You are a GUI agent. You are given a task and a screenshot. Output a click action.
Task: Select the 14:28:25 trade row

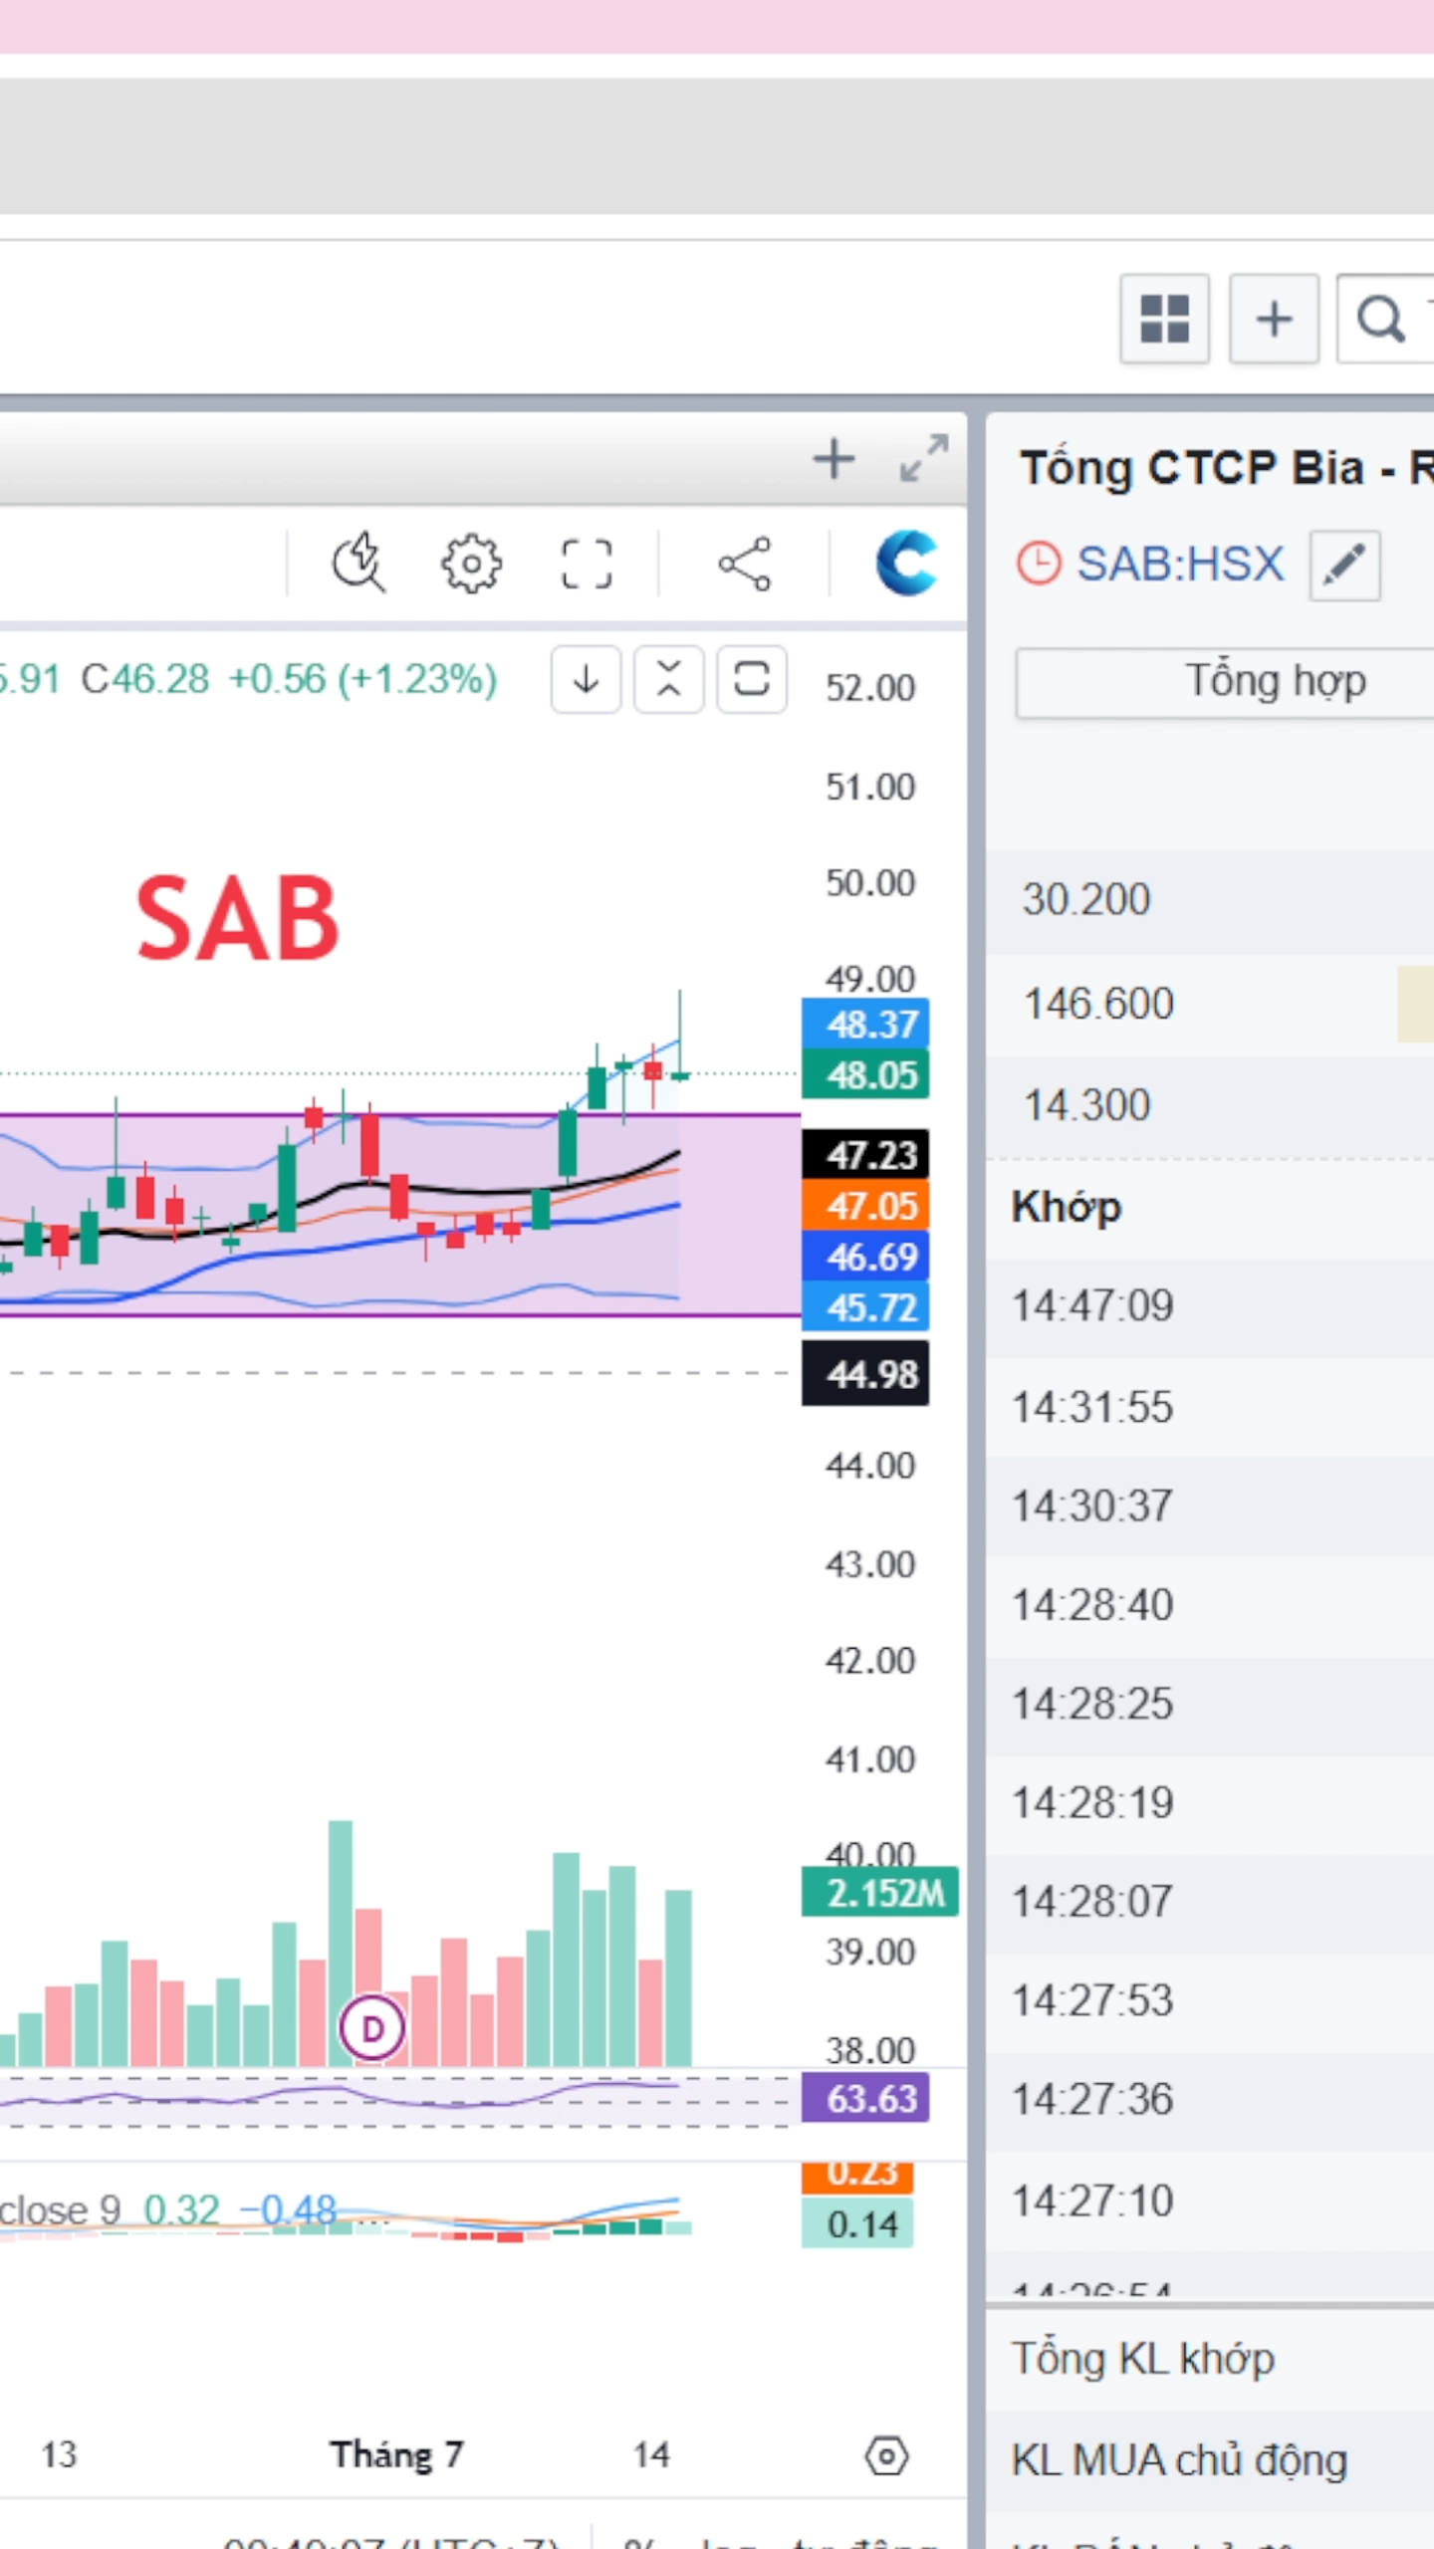click(1210, 1705)
